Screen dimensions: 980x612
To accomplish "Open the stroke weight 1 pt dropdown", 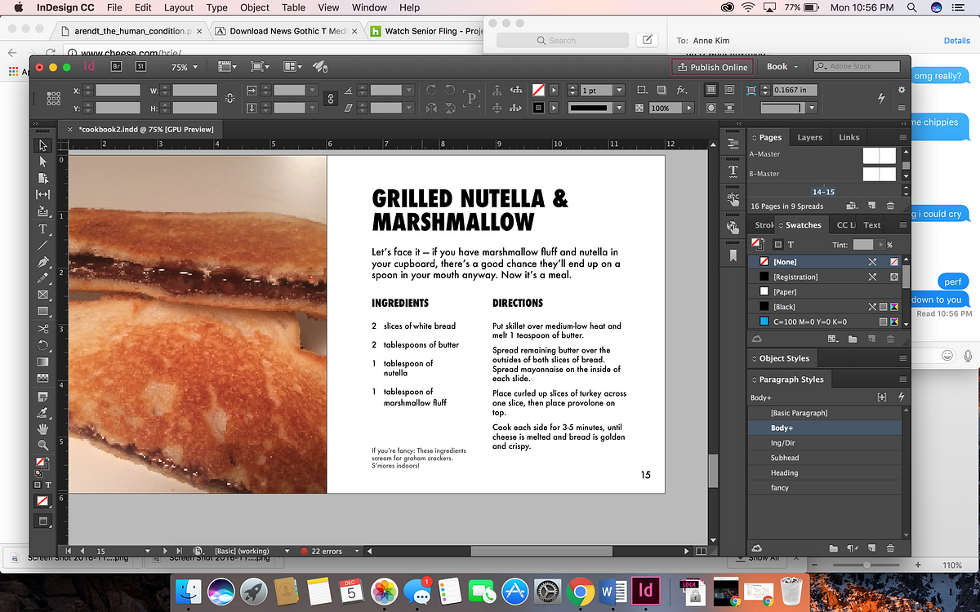I will point(618,90).
